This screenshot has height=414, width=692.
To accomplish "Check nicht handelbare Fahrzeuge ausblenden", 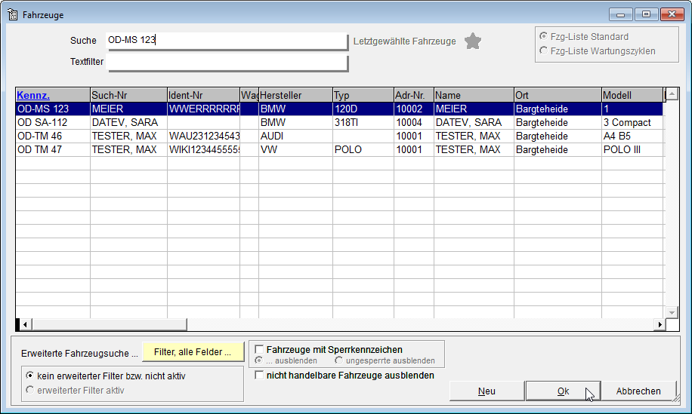I will pos(260,376).
